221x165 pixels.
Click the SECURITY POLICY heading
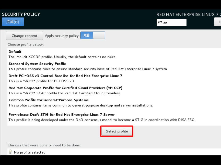click(21, 14)
